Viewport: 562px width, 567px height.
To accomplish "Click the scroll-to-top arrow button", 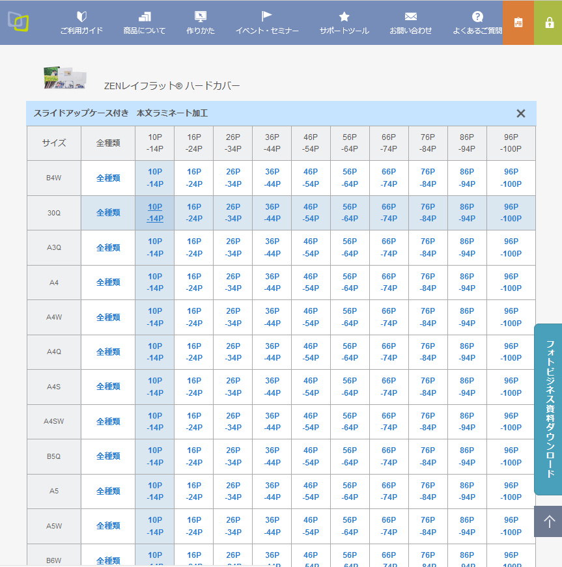I will click(x=548, y=521).
